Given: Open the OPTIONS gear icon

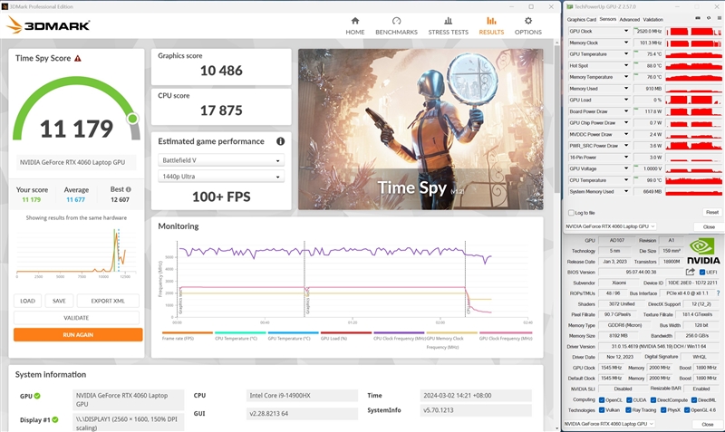Looking at the screenshot, I should [x=528, y=20].
